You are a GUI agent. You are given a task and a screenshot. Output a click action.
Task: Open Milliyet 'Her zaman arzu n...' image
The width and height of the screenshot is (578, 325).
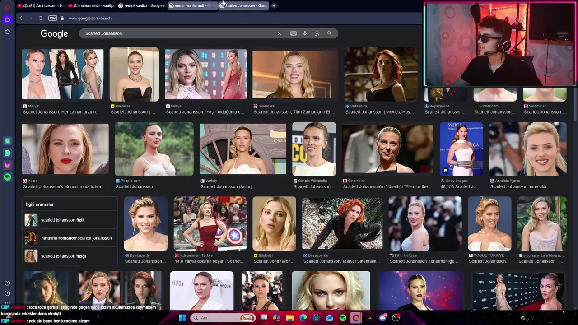click(63, 74)
